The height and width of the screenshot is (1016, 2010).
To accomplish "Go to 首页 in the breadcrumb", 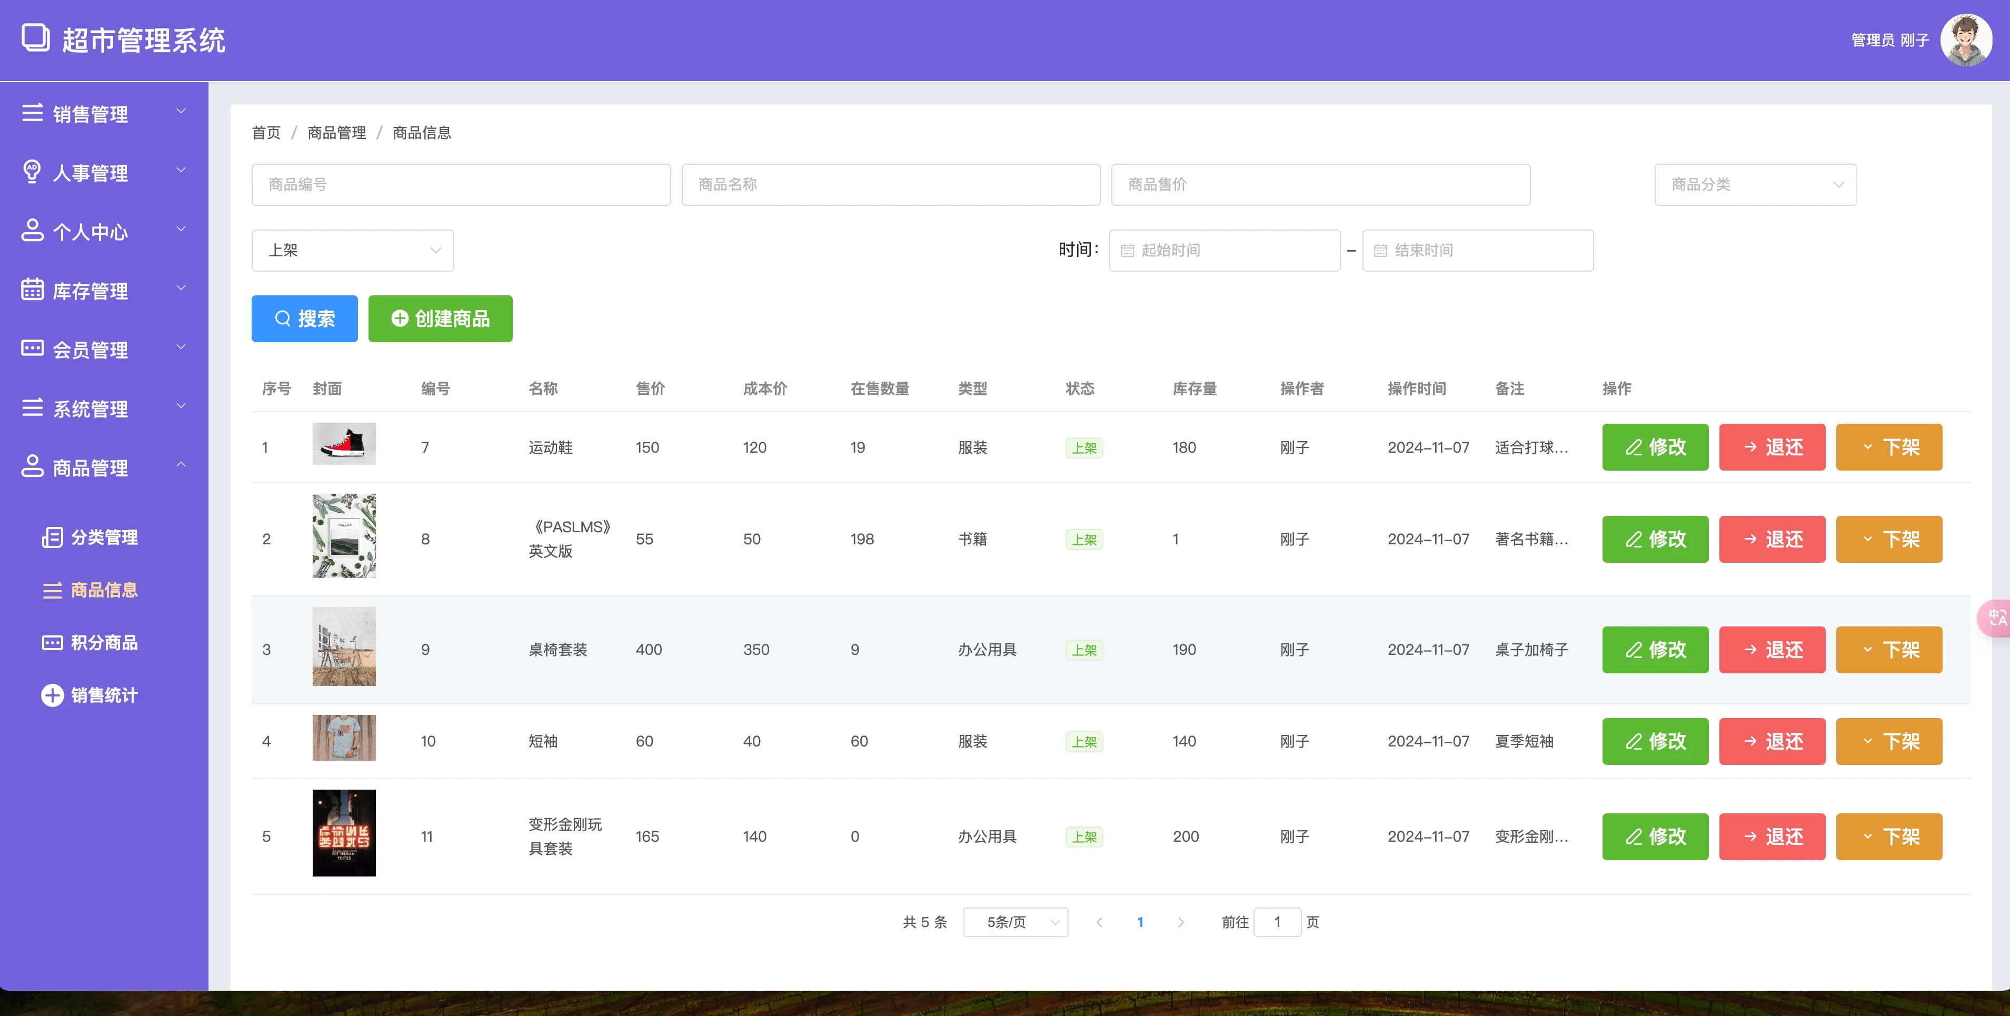I will pos(265,133).
